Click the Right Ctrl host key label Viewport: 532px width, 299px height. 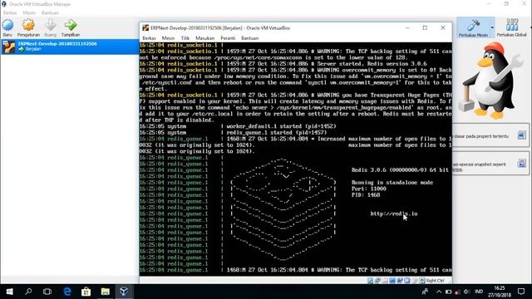435,281
